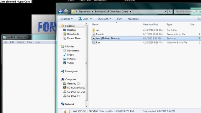Open Notepad View menu

pos(29,42)
